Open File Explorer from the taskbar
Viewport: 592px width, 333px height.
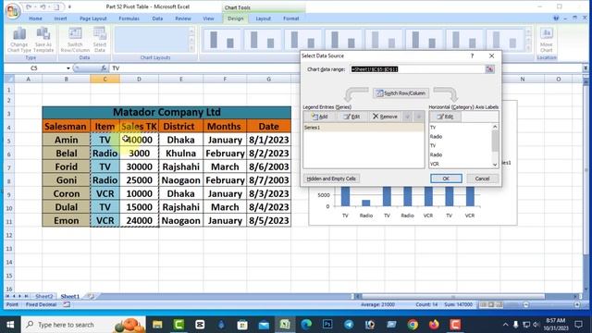(x=157, y=325)
